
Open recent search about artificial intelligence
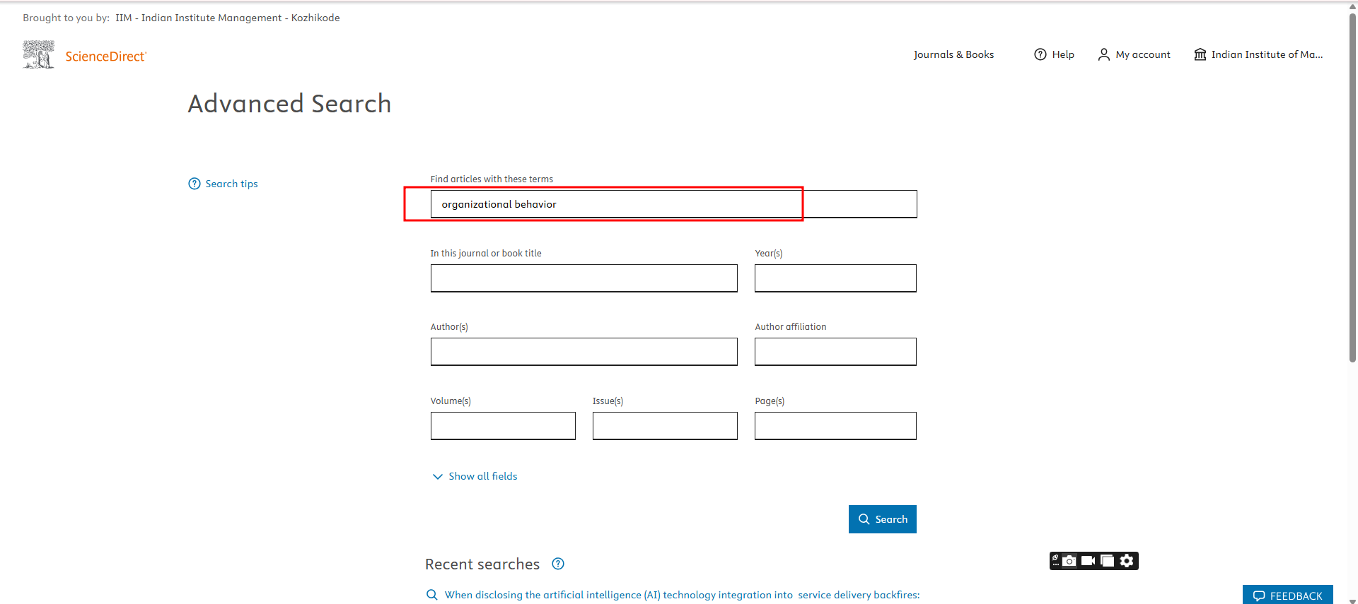[x=681, y=595]
